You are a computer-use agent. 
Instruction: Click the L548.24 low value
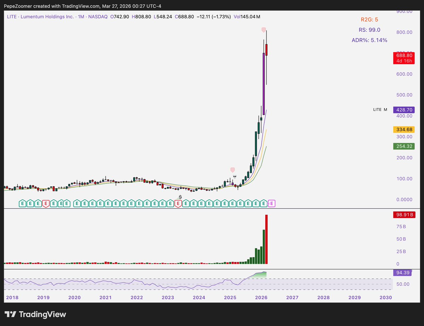tap(163, 17)
